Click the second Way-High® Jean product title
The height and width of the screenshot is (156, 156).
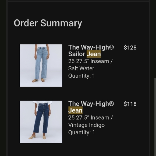(x=91, y=107)
